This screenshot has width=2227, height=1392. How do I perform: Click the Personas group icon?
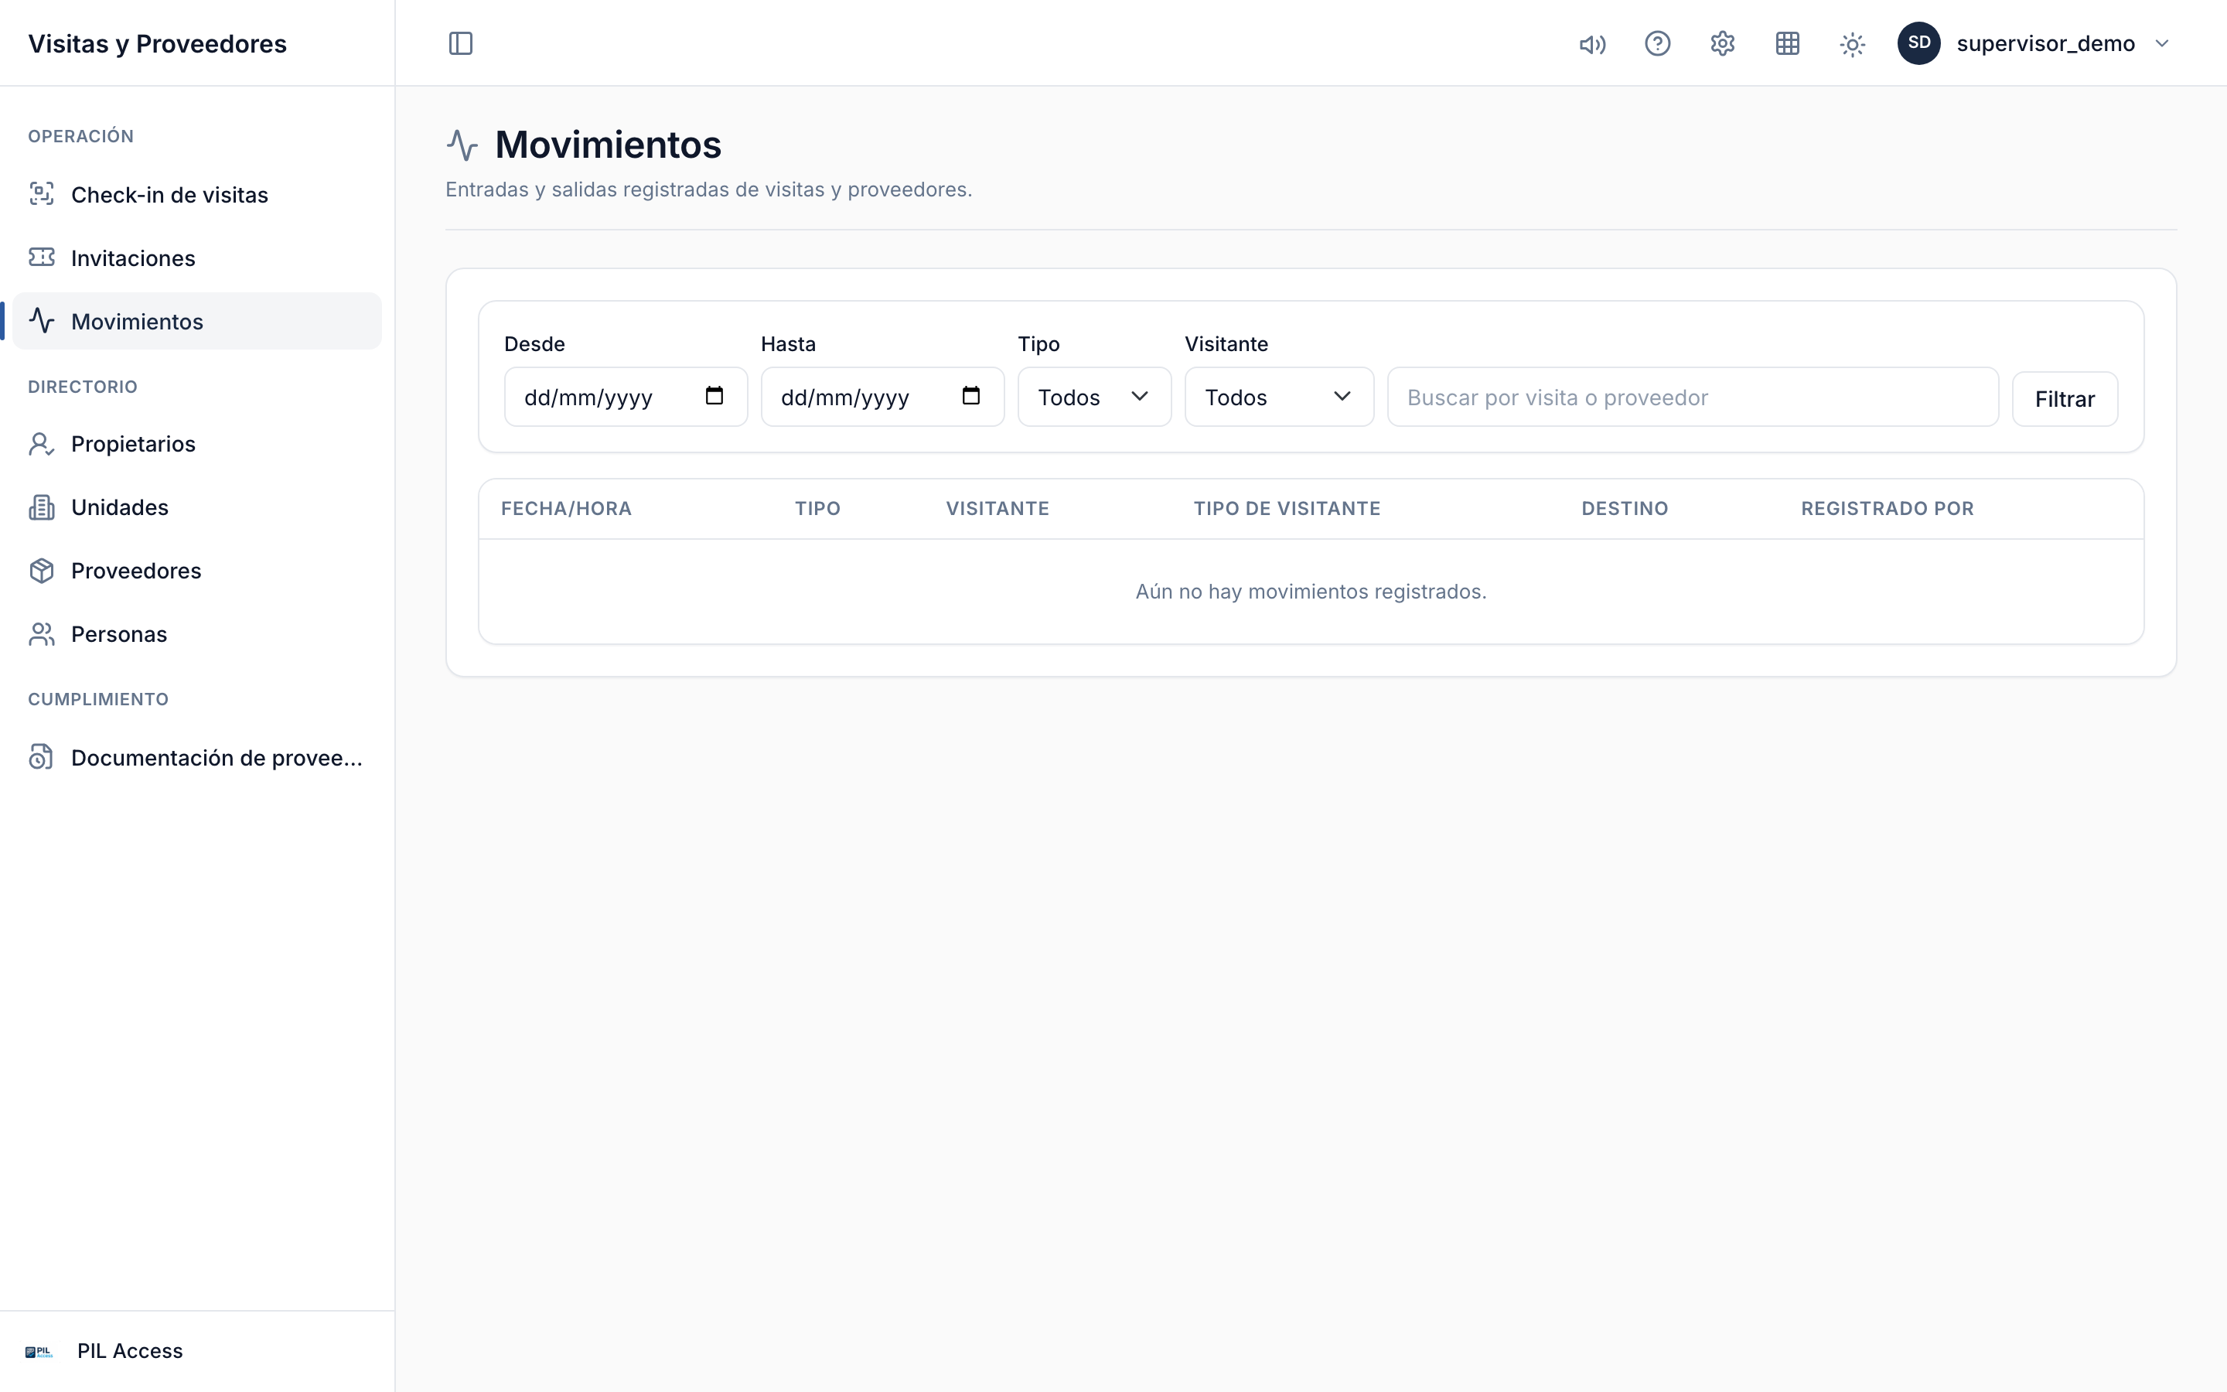point(42,634)
